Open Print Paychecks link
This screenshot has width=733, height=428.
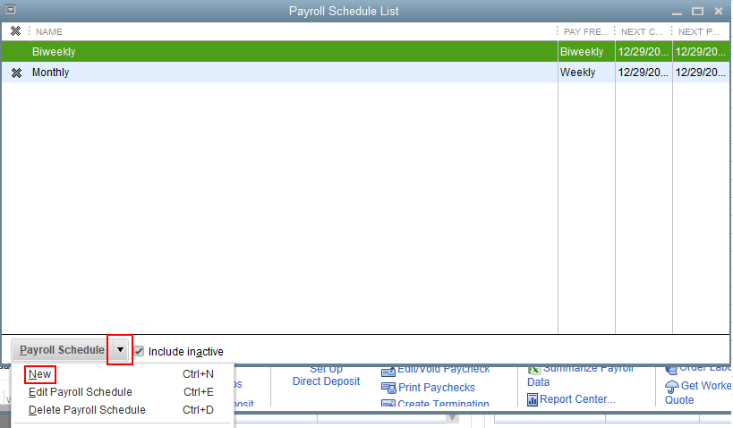[437, 388]
